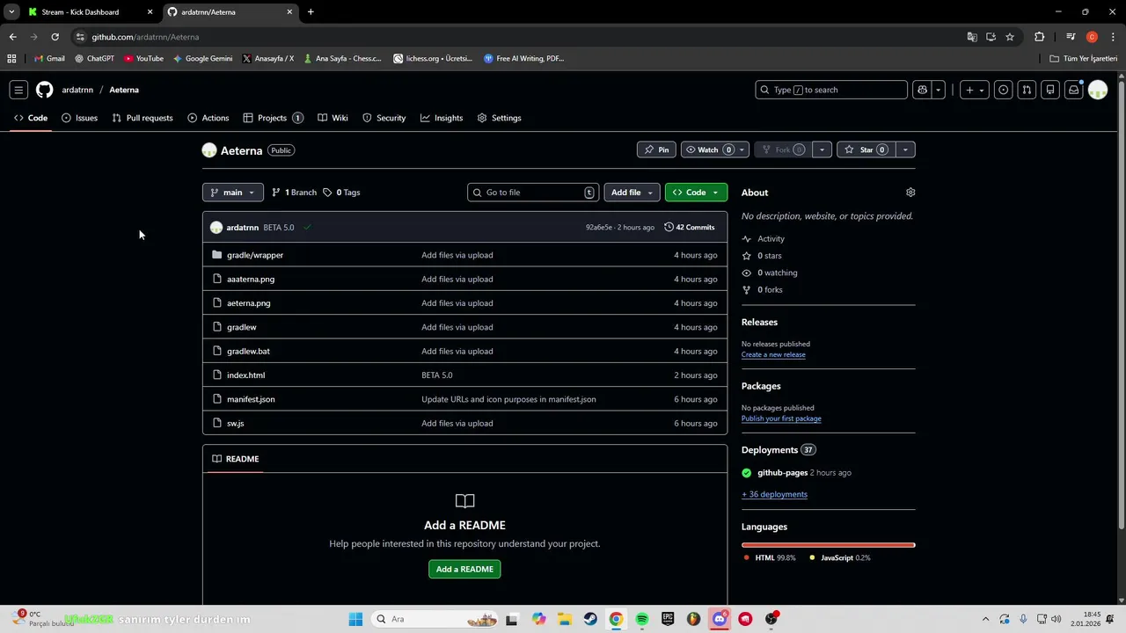Open the Insights tab
The image size is (1126, 633).
pos(442,118)
